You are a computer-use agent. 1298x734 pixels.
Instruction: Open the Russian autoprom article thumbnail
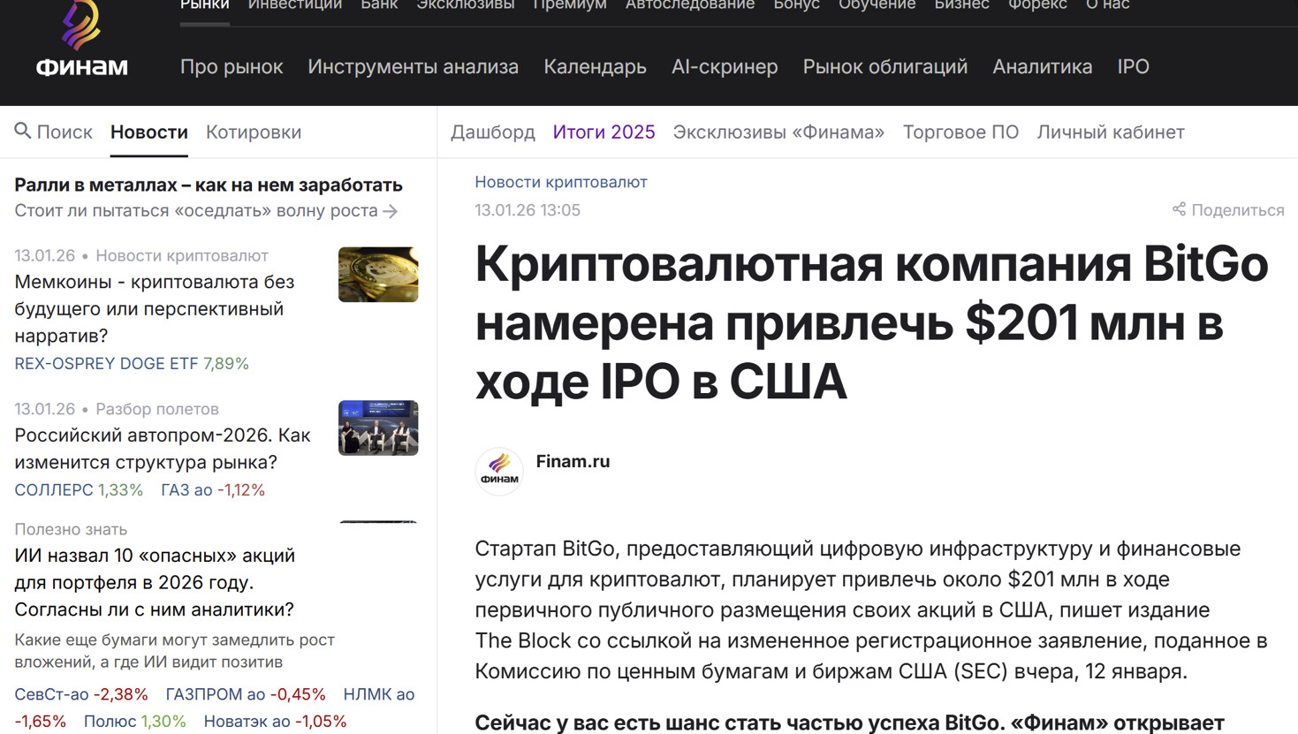(x=377, y=428)
